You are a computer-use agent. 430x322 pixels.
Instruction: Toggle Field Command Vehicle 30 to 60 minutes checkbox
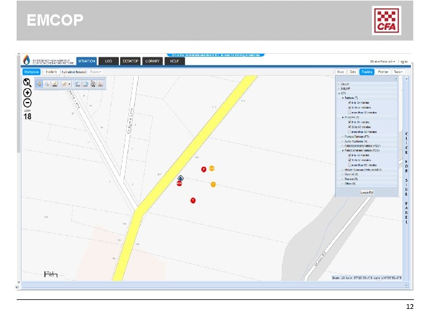coord(349,160)
